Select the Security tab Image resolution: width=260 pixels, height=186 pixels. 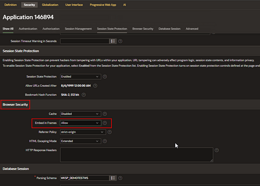click(x=29, y=5)
